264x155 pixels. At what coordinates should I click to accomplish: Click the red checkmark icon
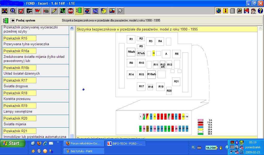[x=21, y=11]
